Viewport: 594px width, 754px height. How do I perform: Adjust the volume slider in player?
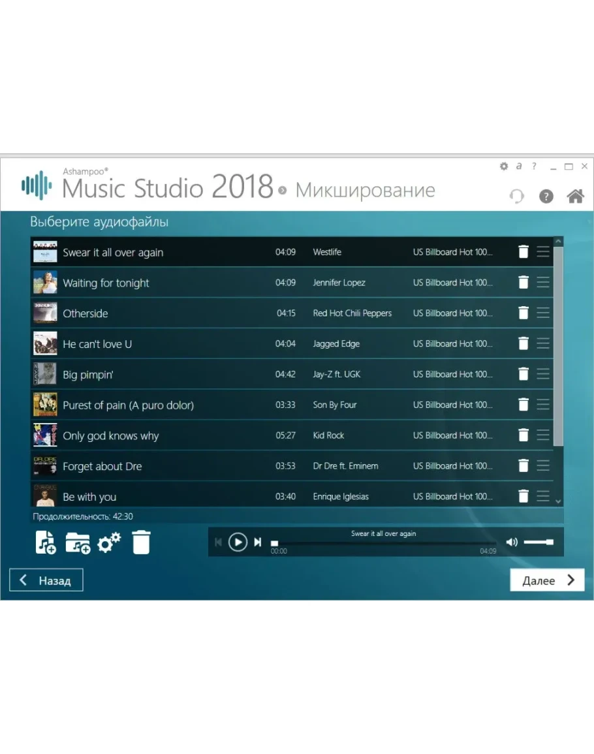(x=539, y=542)
